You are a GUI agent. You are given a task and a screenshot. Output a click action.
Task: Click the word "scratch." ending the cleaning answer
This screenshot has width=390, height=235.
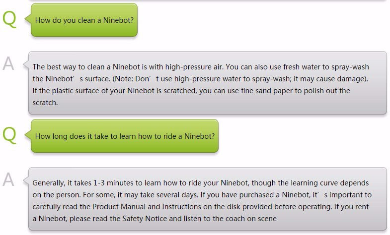[44, 102]
